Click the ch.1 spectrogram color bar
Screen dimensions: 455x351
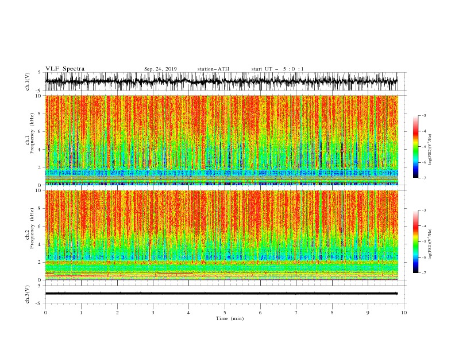415,147
